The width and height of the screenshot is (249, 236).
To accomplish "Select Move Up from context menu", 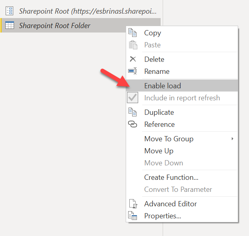I will (x=159, y=151).
